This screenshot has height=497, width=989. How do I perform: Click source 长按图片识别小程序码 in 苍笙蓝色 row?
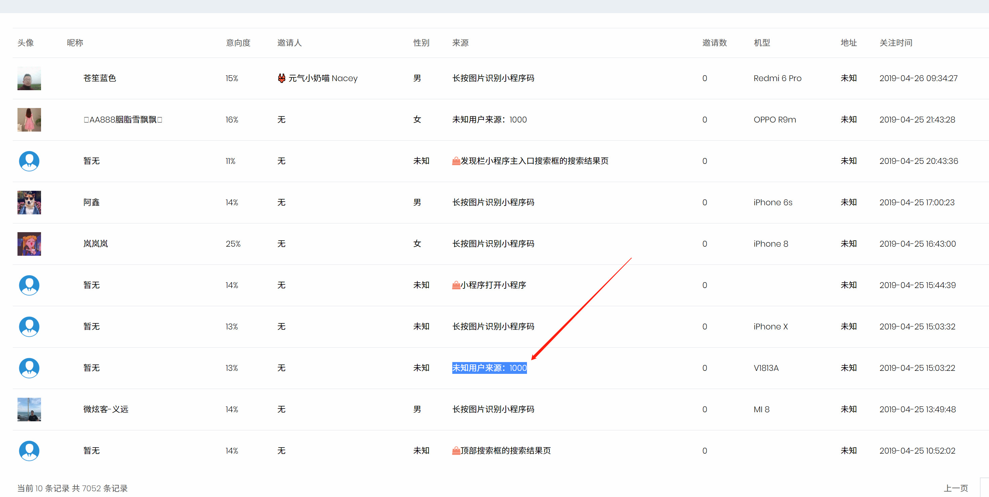(493, 78)
